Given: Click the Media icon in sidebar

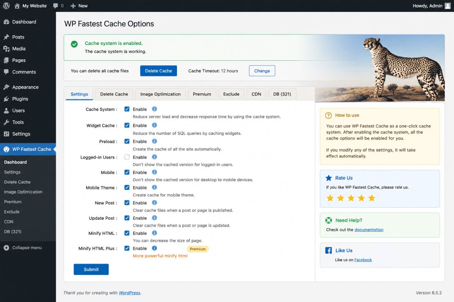Looking at the screenshot, I should coord(6,49).
